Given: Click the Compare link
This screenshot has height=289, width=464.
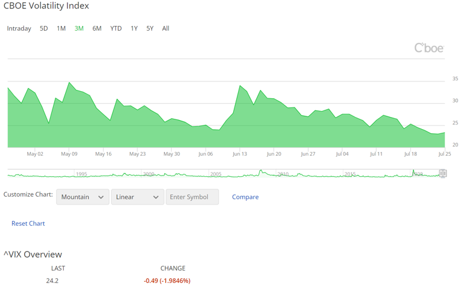Looking at the screenshot, I should (245, 197).
